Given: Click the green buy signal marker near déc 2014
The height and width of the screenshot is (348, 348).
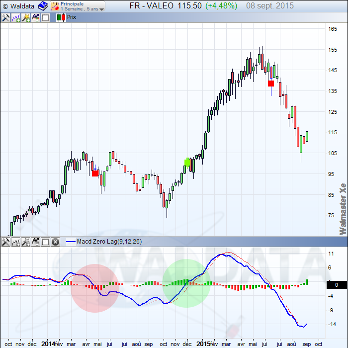Looking at the screenshot, I should coord(187,163).
